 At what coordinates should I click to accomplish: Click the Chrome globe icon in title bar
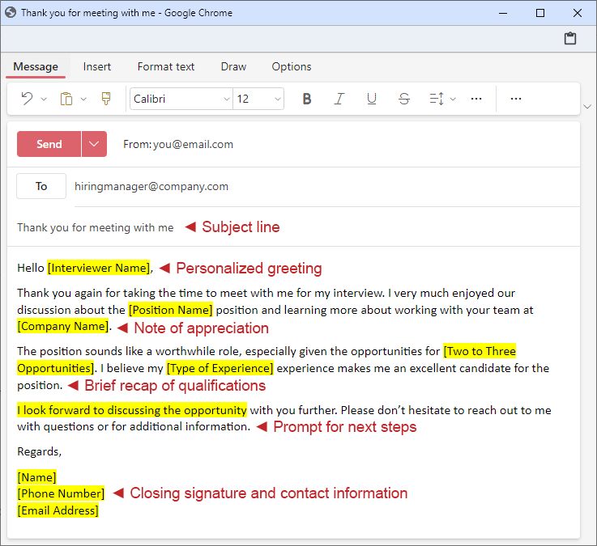[x=11, y=13]
